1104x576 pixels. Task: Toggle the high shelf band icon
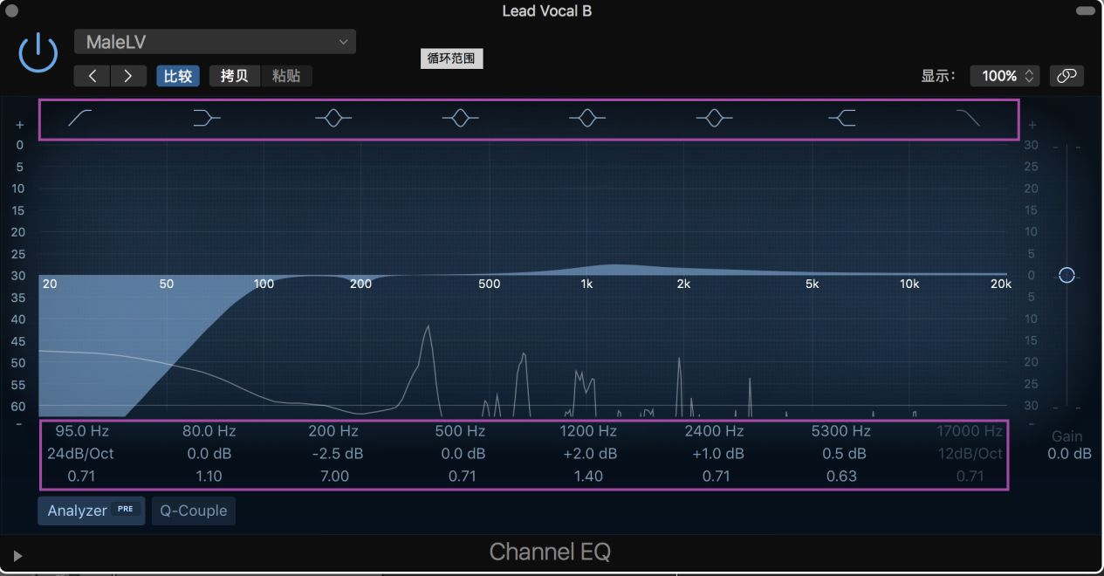[x=842, y=119]
